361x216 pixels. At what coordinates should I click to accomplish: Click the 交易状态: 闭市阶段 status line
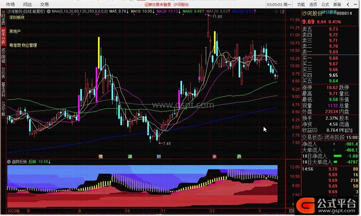point(330,138)
